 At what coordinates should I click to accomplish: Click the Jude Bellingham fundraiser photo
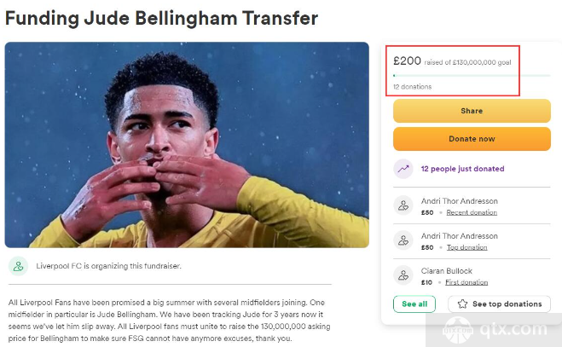point(187,145)
